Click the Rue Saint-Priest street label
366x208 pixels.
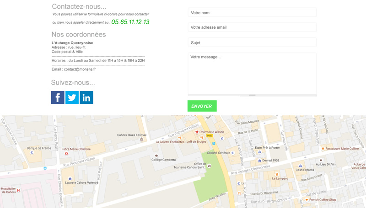click(x=312, y=177)
